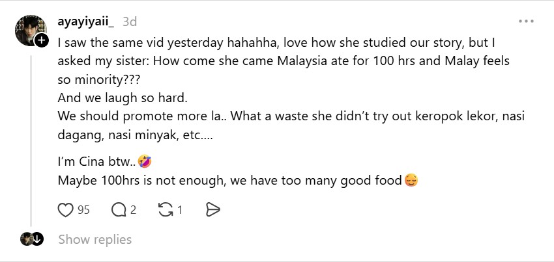Click the vertical thread line below the avatar
554x262 pixels.
pyautogui.click(x=31, y=140)
